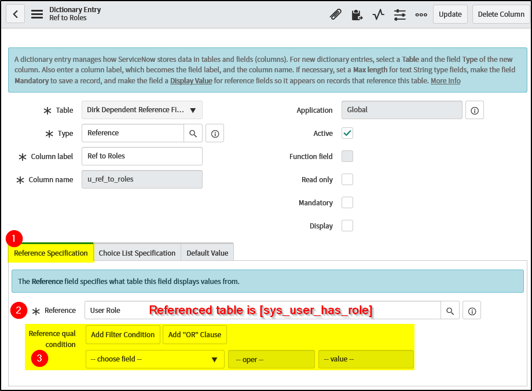This screenshot has width=532, height=391.
Task: Click the Column name field
Action: click(x=142, y=179)
